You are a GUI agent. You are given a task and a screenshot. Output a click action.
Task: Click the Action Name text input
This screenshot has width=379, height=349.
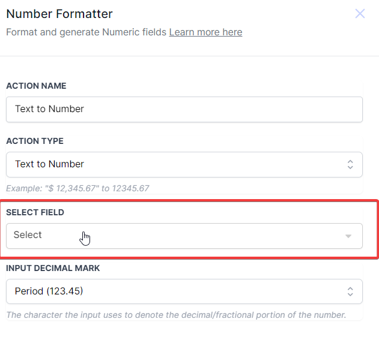tap(184, 109)
